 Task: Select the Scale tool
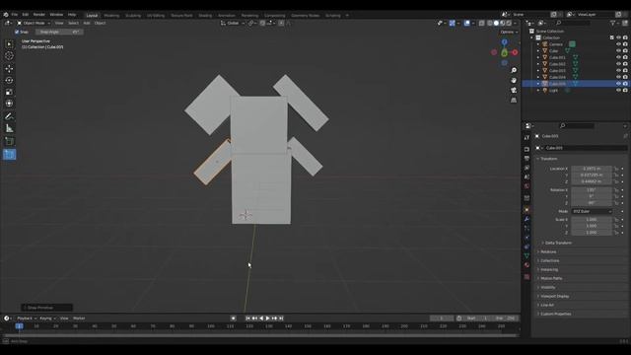pos(9,92)
